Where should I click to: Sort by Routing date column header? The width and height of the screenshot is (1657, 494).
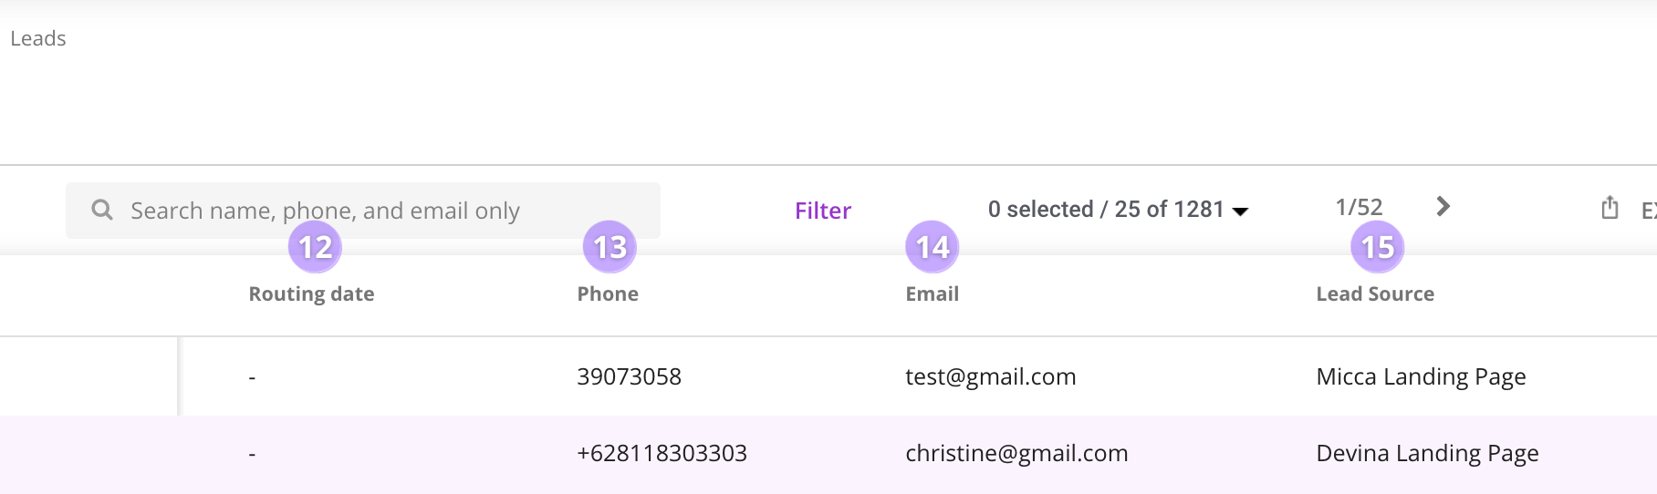click(311, 293)
